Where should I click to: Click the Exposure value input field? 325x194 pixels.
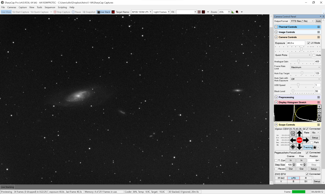296,43
